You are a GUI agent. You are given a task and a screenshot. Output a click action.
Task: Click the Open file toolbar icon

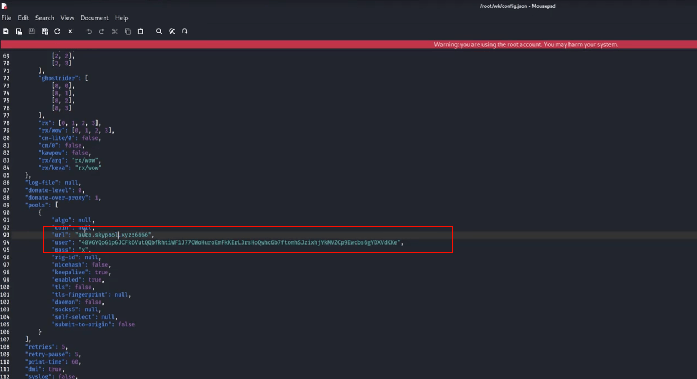(19, 32)
